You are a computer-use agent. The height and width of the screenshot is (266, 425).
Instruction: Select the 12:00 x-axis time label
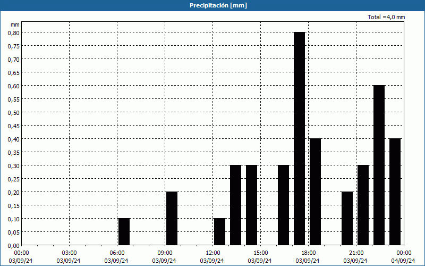[213, 253]
